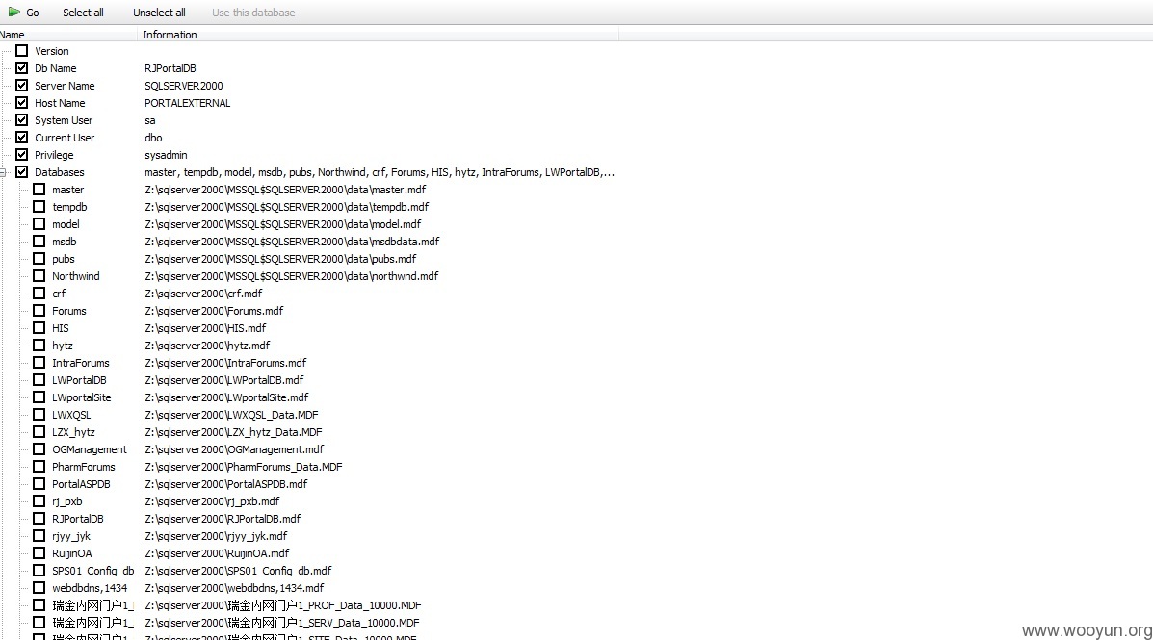Click the PROF_Data_10000.MDF file path
Viewport: 1153px width, 640px height.
pyautogui.click(x=283, y=605)
